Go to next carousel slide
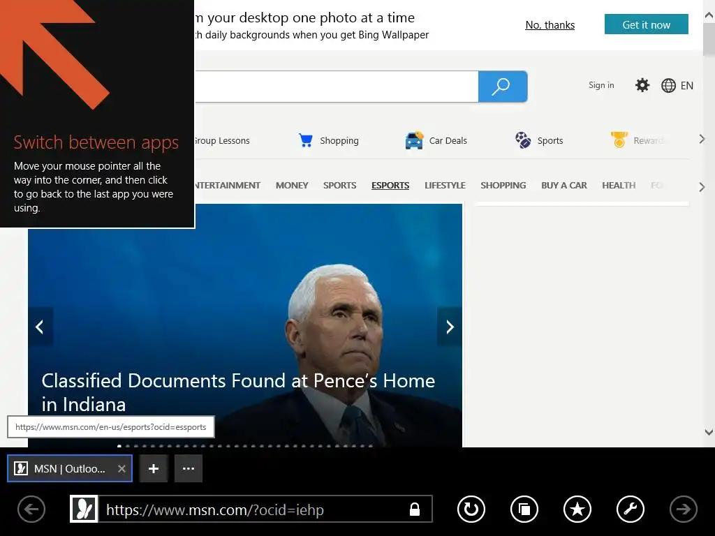The width and height of the screenshot is (715, 536). (x=450, y=327)
